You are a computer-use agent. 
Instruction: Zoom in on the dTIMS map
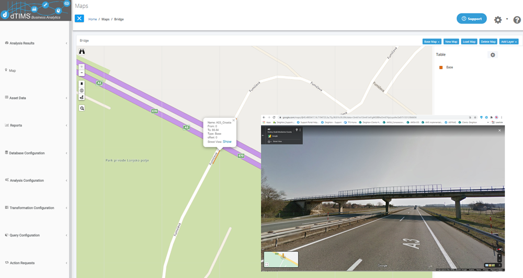point(82,67)
